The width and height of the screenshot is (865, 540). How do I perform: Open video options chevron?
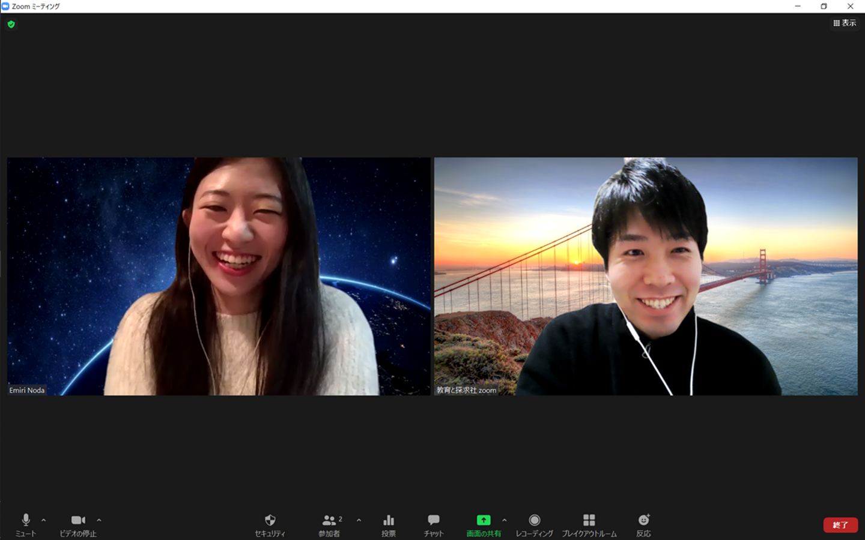click(99, 520)
